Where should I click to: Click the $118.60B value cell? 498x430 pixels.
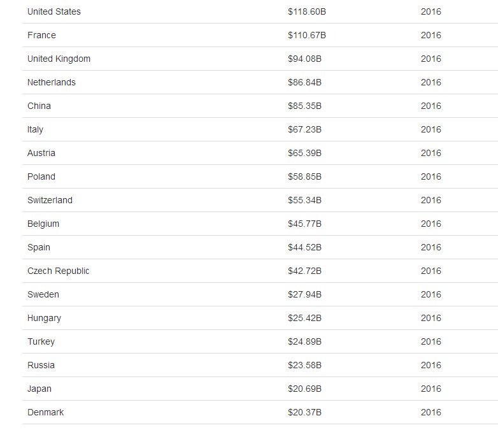point(307,11)
